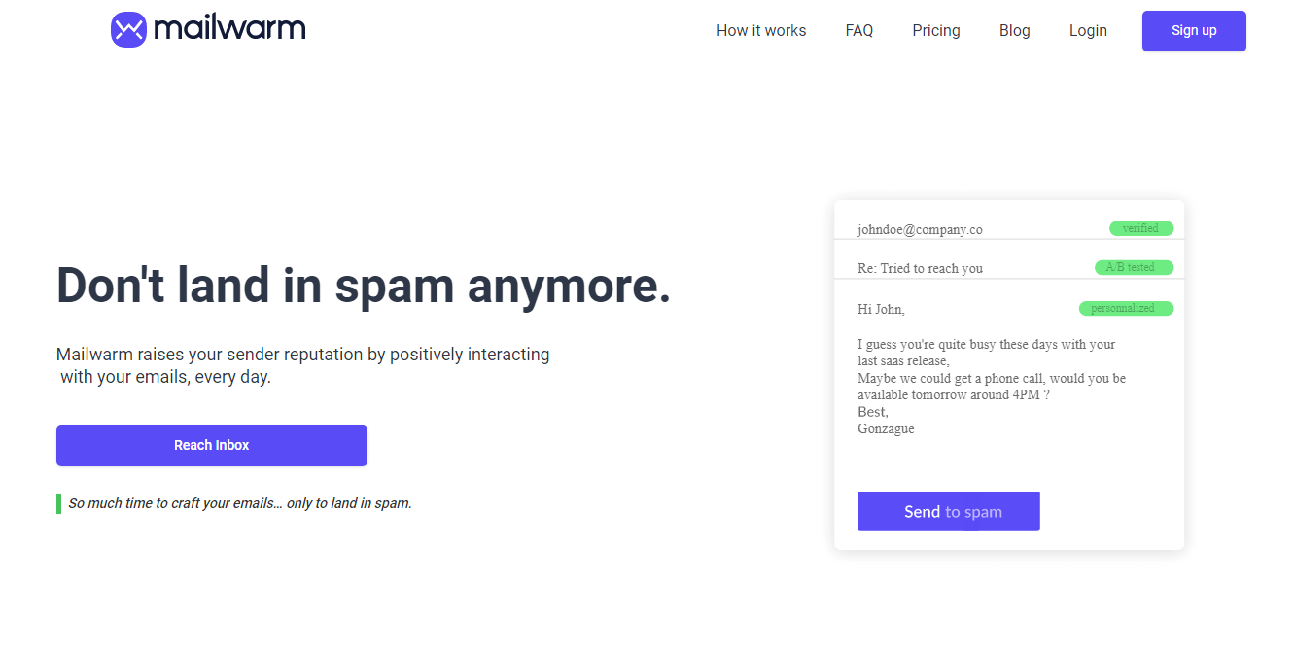Click the Login link
The width and height of the screenshot is (1295, 645).
click(x=1088, y=31)
